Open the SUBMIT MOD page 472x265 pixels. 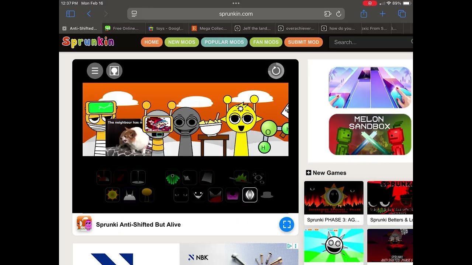pyautogui.click(x=303, y=42)
